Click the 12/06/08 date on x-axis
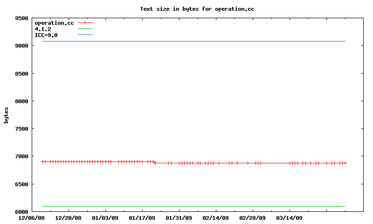Image resolution: width=373 pixels, height=224 pixels. pos(32,217)
